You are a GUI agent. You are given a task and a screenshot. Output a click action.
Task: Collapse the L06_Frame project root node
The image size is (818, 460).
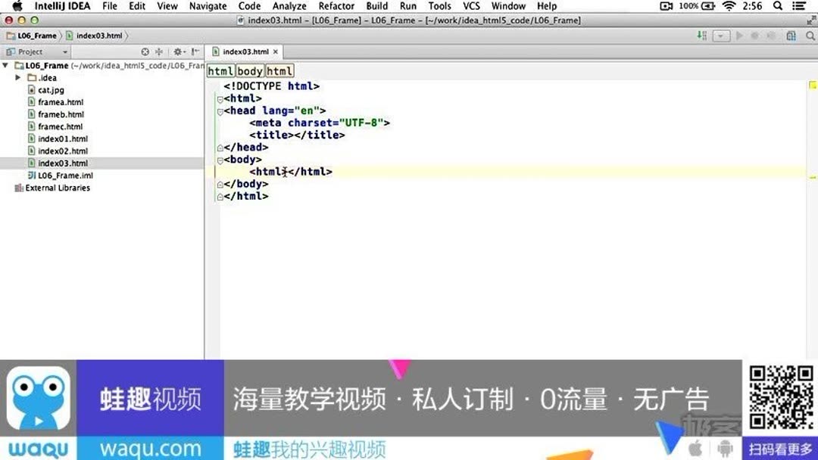[6, 65]
